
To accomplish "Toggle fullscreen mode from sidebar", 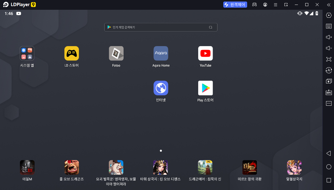I will (329, 59).
